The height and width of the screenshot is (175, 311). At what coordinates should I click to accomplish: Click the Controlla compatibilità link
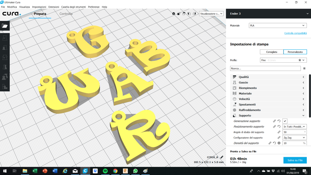296,33
